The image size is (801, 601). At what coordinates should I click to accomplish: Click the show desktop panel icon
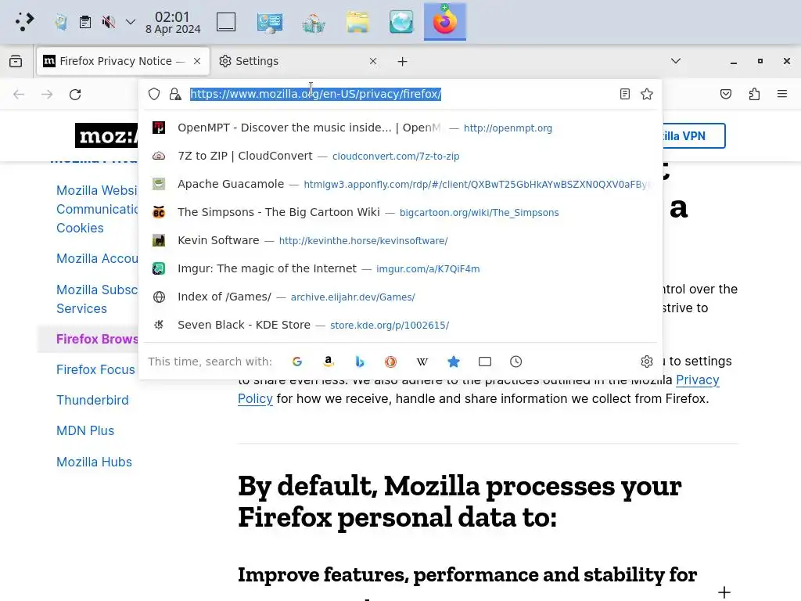[x=226, y=22]
